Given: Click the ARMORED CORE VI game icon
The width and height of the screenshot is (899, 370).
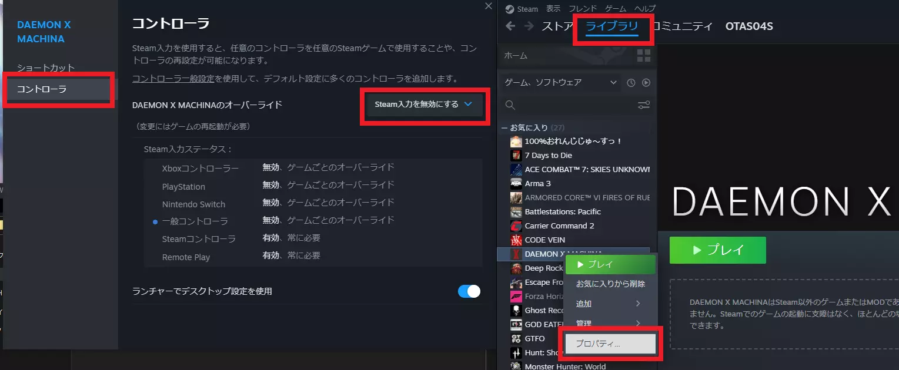Looking at the screenshot, I should coord(516,198).
